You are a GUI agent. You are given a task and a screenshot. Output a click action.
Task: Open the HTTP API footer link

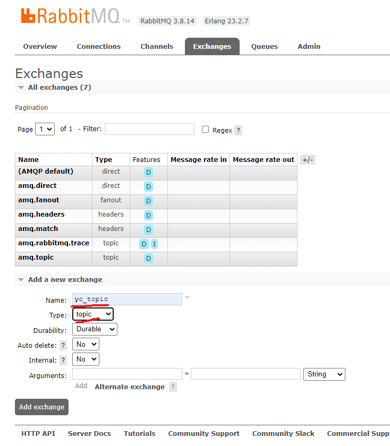38,433
